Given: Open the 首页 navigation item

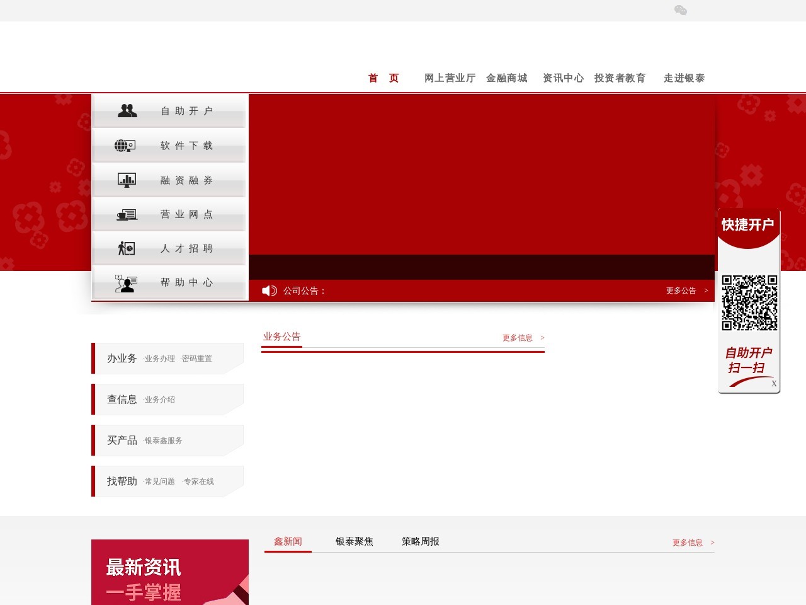Looking at the screenshot, I should 383,78.
